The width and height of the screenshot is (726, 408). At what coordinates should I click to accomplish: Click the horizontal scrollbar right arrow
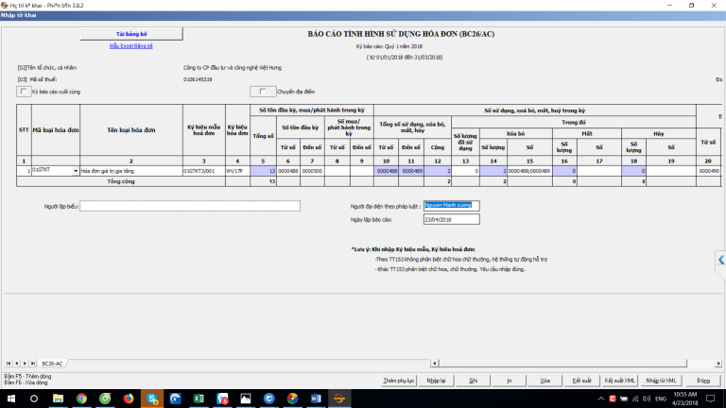pos(718,364)
